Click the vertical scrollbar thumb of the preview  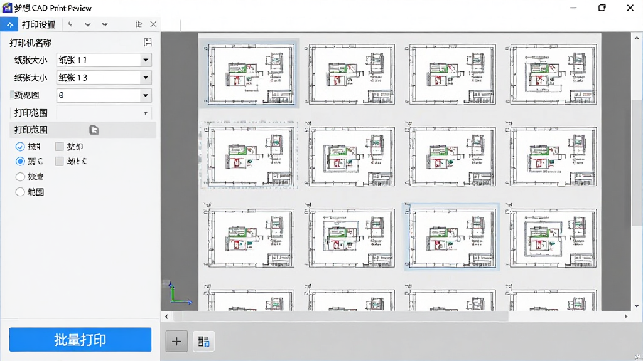[637, 162]
